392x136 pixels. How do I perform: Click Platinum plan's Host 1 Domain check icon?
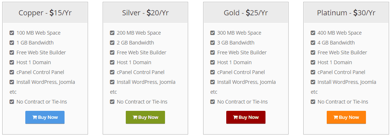click(x=313, y=62)
